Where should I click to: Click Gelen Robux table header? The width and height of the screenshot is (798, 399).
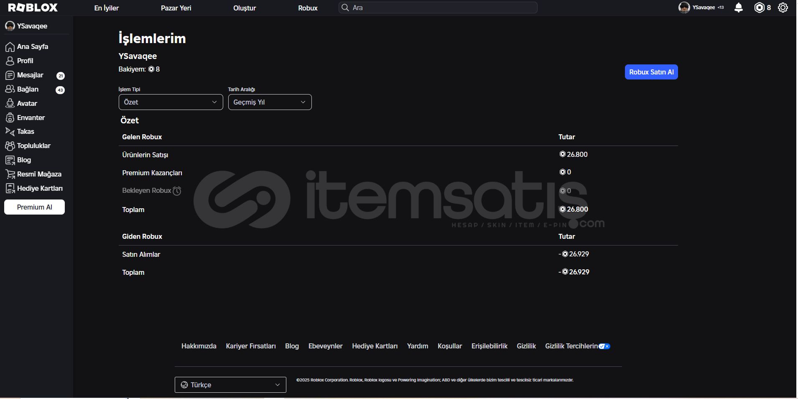pyautogui.click(x=142, y=137)
